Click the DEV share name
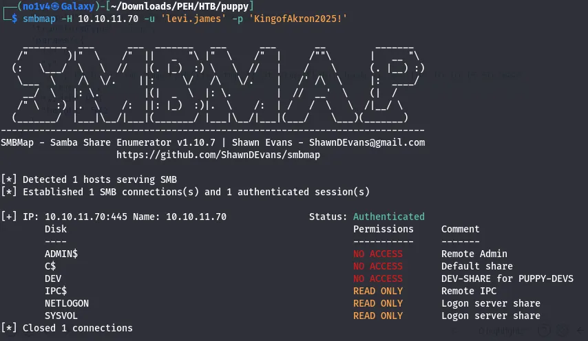588x341 pixels. point(53,278)
